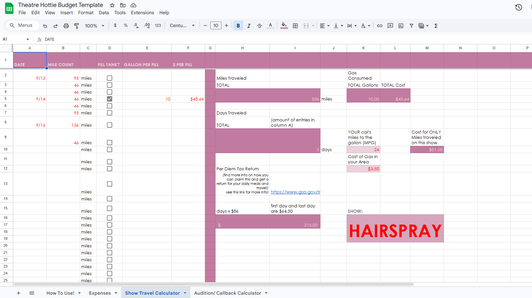Move document with folder icon
The width and height of the screenshot is (532, 298).
pyautogui.click(x=123, y=5)
